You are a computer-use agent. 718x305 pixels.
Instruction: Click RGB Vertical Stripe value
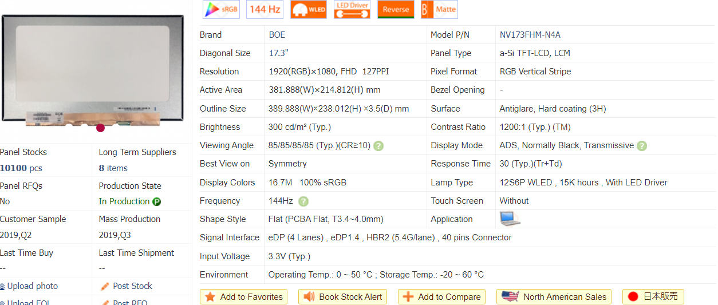(x=535, y=72)
